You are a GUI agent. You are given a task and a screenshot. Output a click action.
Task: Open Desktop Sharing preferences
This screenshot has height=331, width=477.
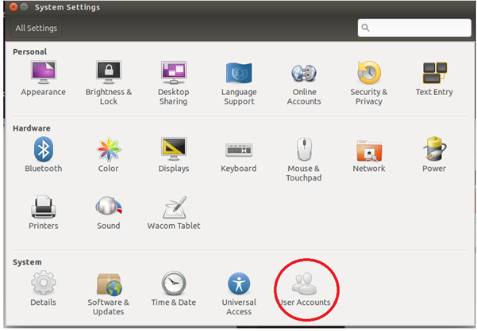pyautogui.click(x=174, y=82)
